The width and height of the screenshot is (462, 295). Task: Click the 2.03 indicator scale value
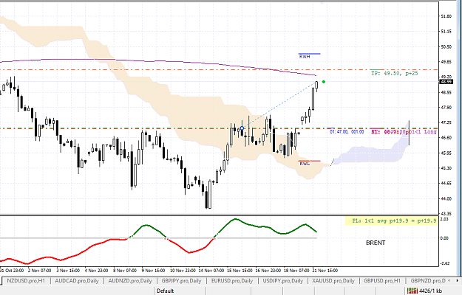tap(444, 219)
